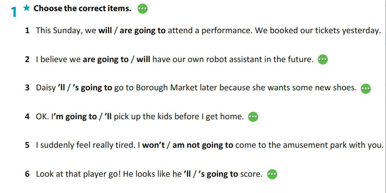Pick ''ll' in the player sentence
Screen dimensions: 386x193
pyautogui.click(x=187, y=174)
